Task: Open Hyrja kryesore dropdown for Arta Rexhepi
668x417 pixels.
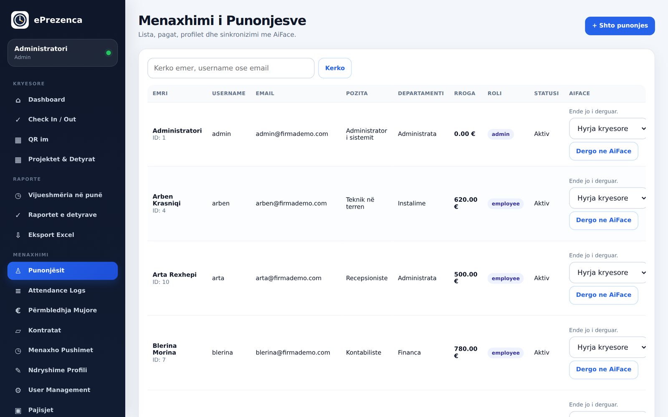Action: coord(608,273)
